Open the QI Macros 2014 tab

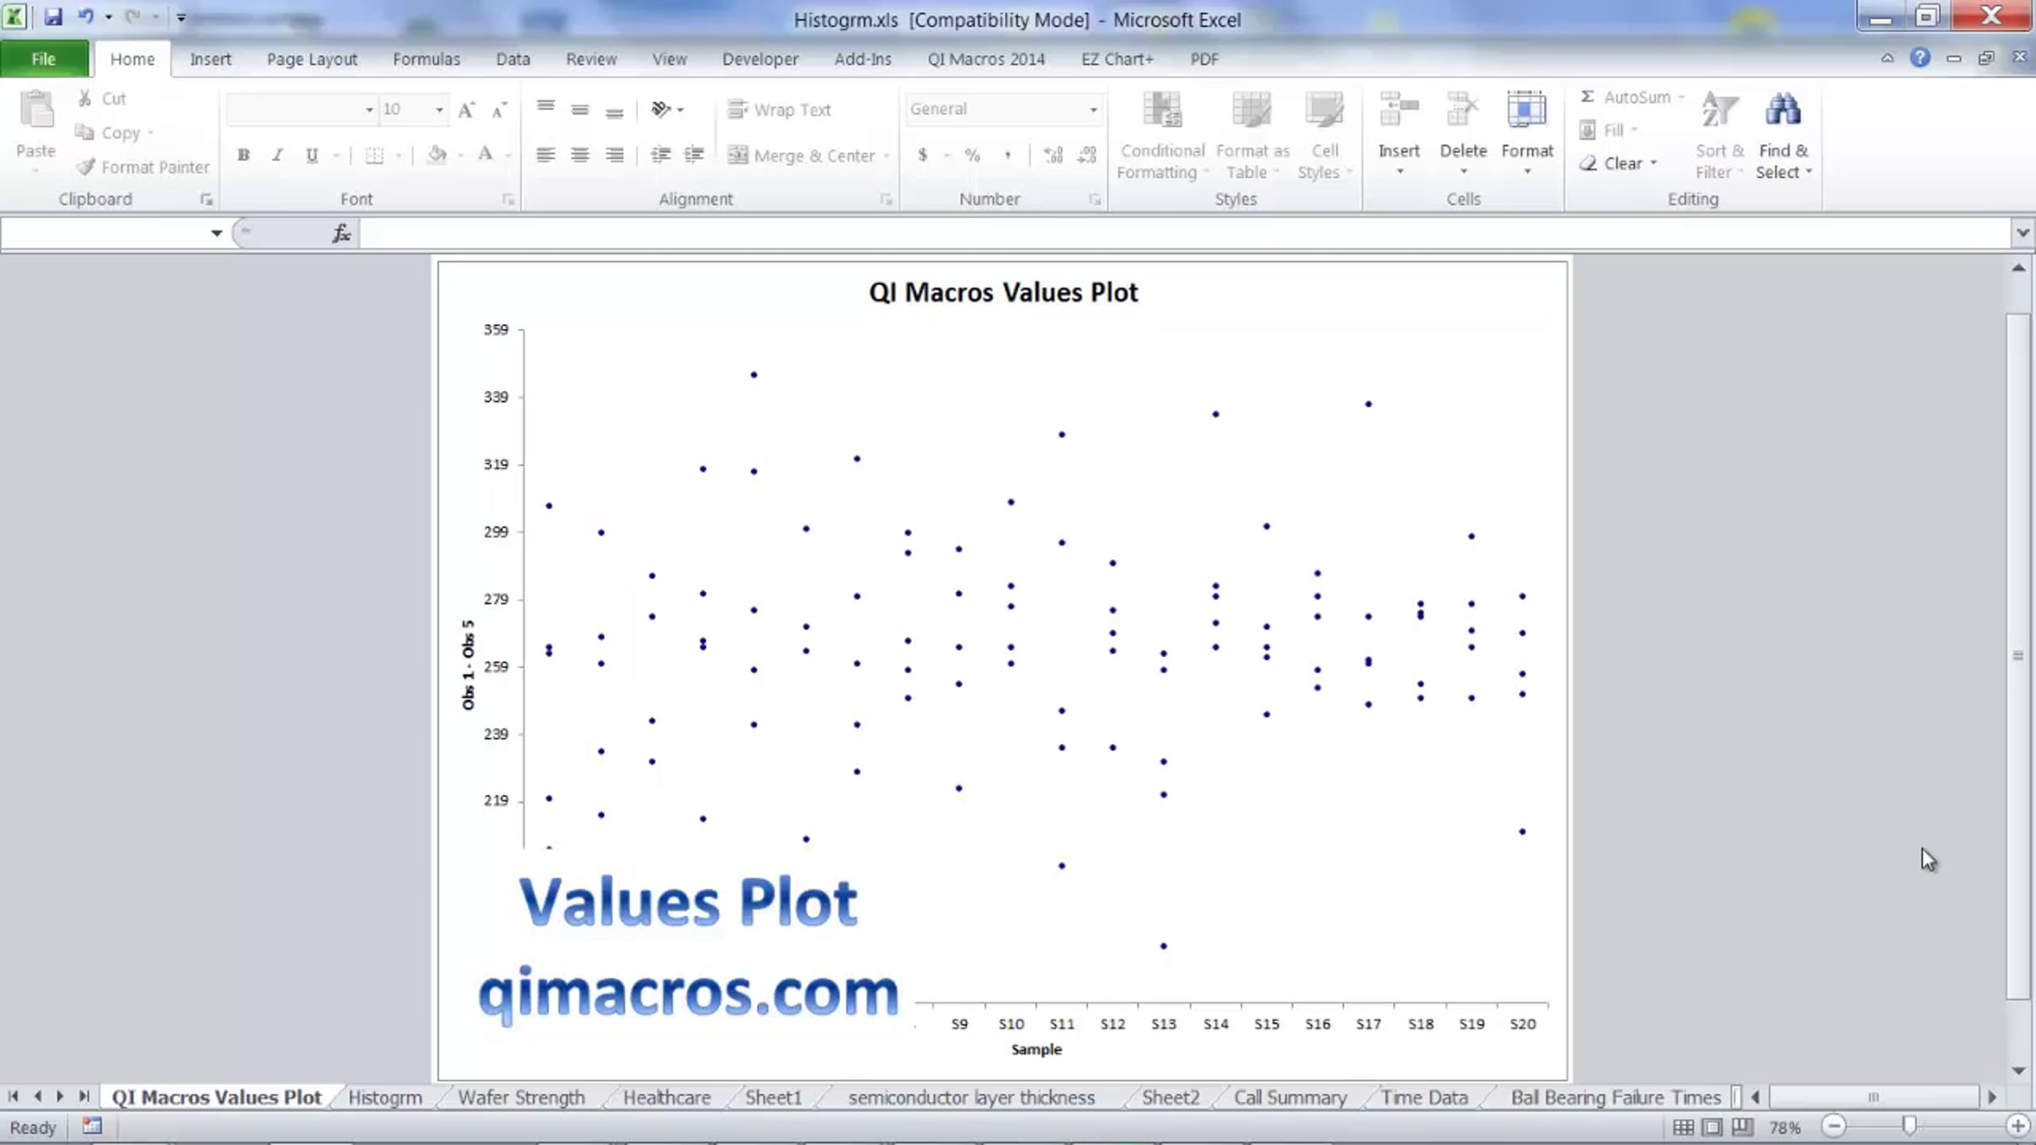[x=986, y=59]
